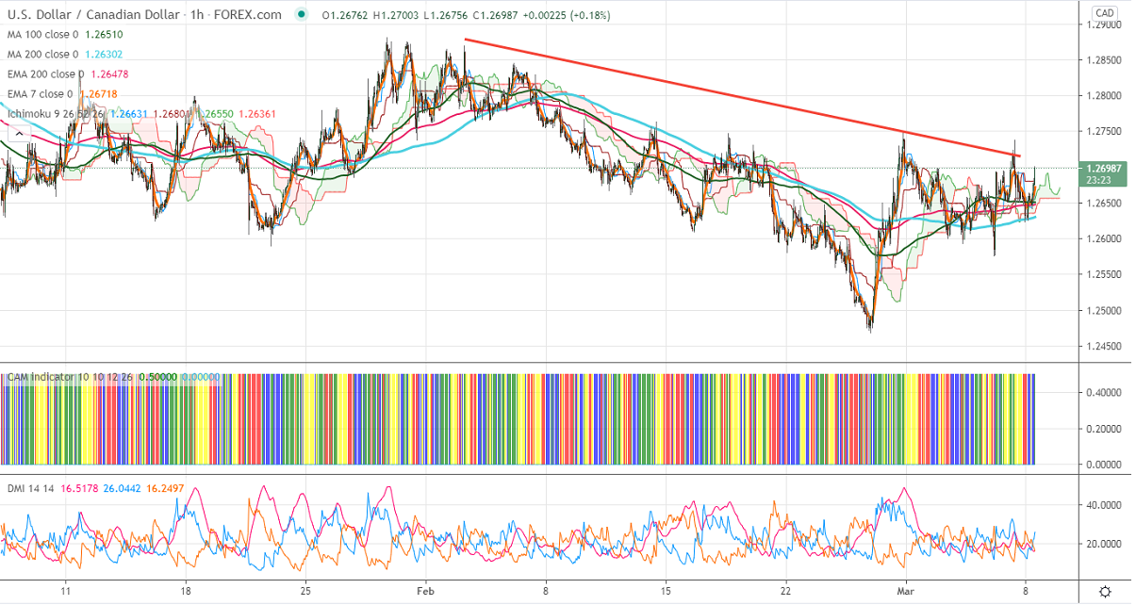Click the 0.40000 CAM axis label

click(x=1103, y=392)
